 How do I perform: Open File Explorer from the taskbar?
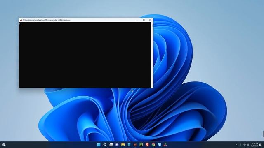point(123,145)
